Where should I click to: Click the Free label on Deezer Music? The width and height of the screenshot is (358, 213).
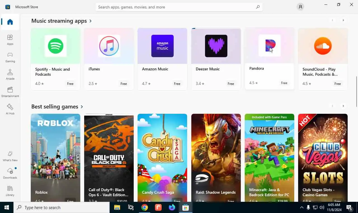tap(231, 84)
